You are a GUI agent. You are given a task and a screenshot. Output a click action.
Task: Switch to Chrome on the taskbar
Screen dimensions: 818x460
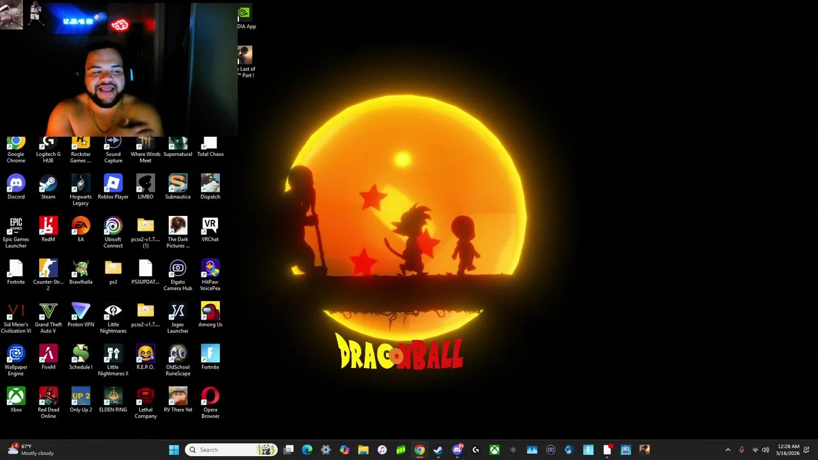pyautogui.click(x=419, y=450)
